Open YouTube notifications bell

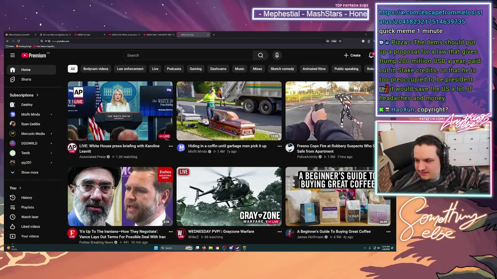tap(371, 55)
